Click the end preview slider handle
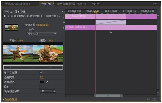The height and width of the screenshot is (103, 162). 50,67
